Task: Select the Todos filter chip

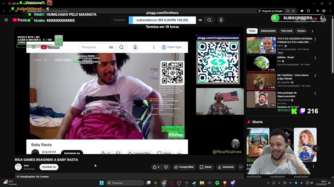Action: point(252,31)
